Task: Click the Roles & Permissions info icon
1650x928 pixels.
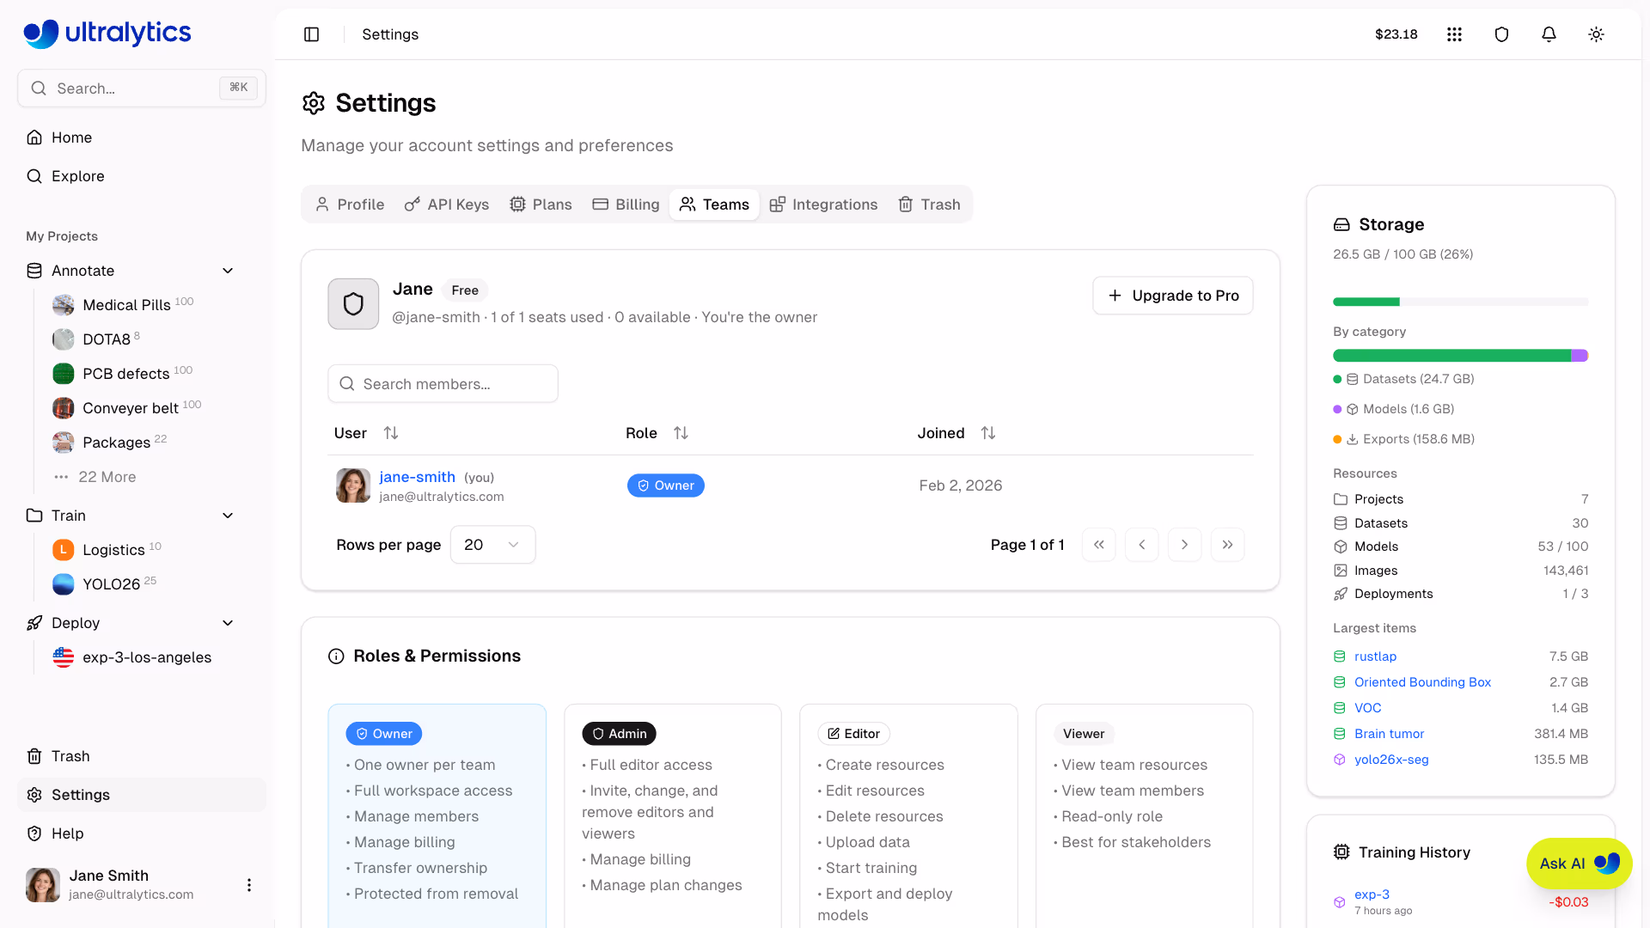Action: [336, 656]
